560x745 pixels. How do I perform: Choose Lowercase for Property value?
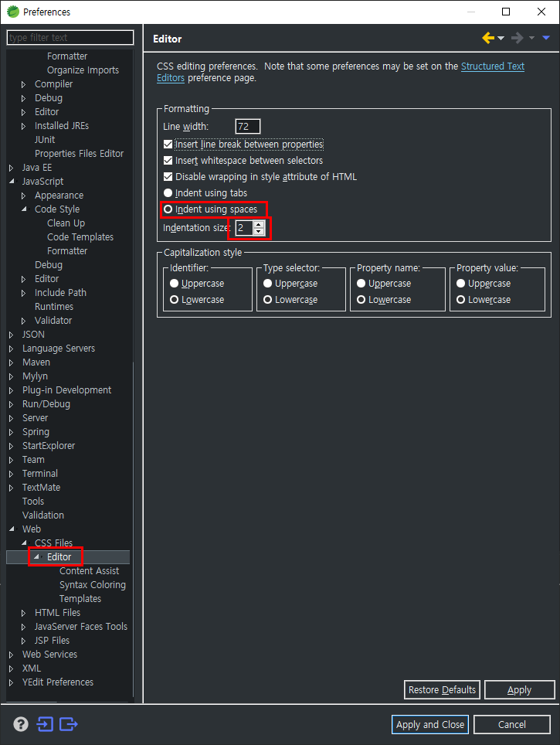coord(460,300)
